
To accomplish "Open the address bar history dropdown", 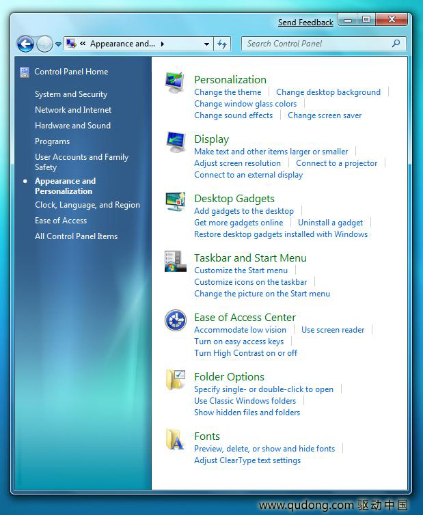I will pos(206,44).
